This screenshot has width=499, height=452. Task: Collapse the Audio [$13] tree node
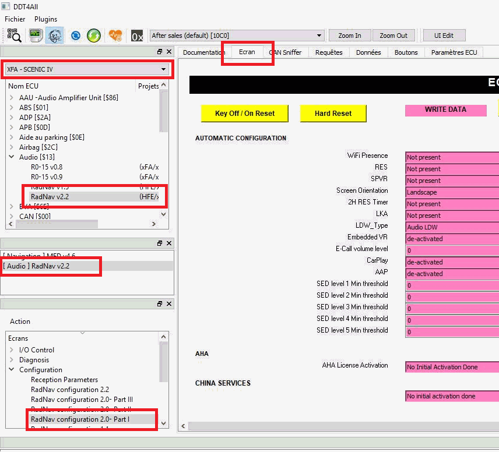click(12, 157)
